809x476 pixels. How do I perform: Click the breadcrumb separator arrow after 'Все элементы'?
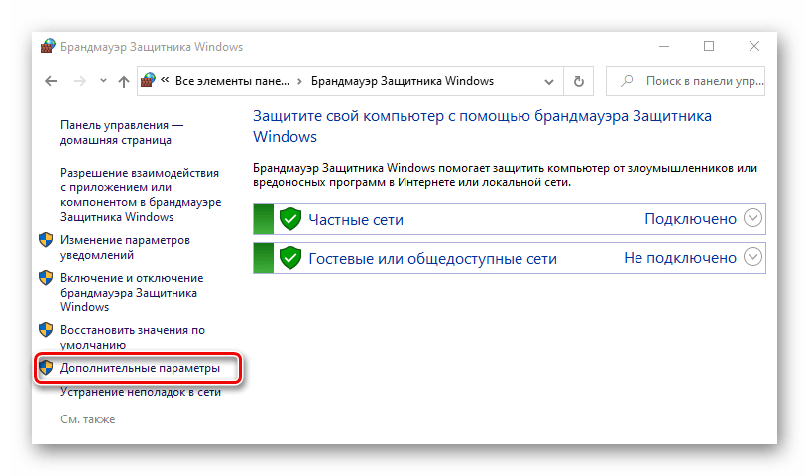(299, 81)
